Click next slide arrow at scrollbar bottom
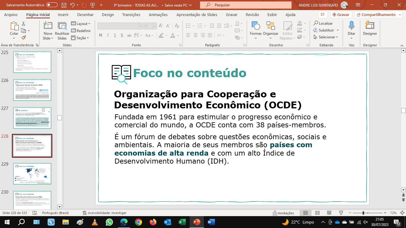Viewport: 406px width, 228px height. click(403, 200)
